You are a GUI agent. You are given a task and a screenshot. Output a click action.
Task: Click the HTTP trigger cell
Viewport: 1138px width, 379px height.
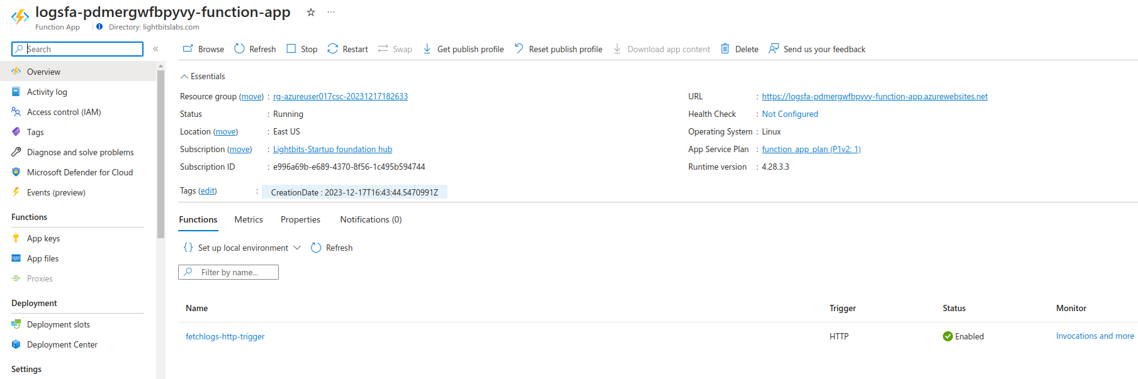[839, 336]
